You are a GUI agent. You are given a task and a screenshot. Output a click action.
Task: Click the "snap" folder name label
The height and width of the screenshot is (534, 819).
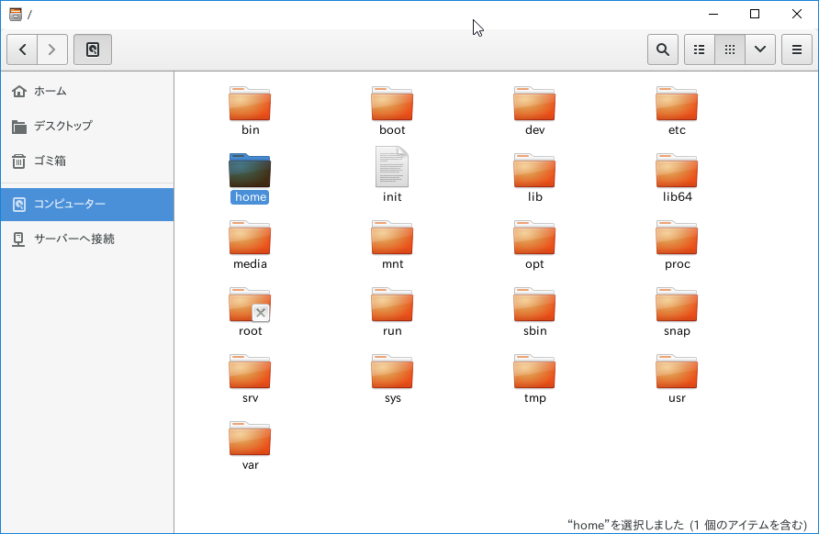pyautogui.click(x=677, y=331)
